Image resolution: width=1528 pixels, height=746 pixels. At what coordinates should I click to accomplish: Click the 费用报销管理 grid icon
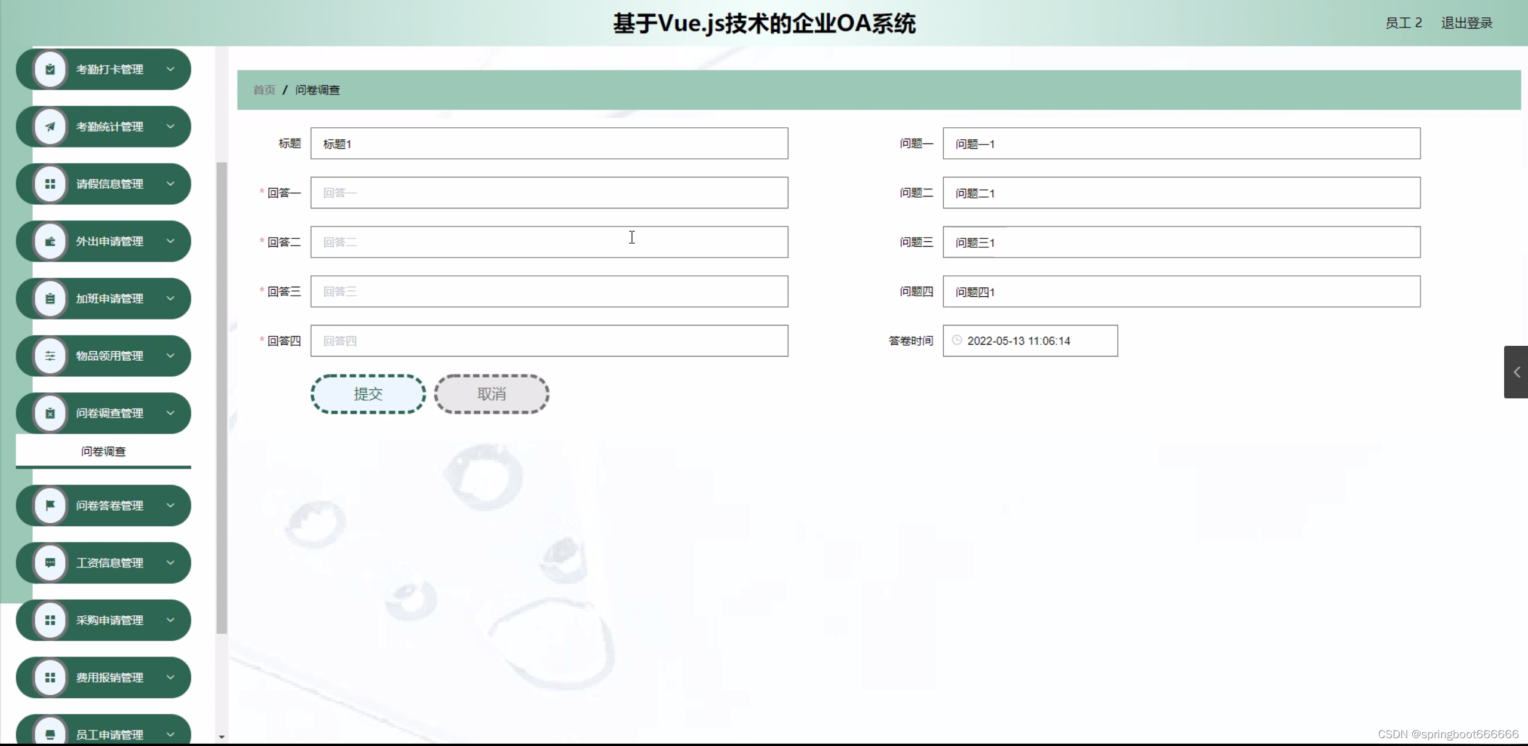click(x=50, y=677)
